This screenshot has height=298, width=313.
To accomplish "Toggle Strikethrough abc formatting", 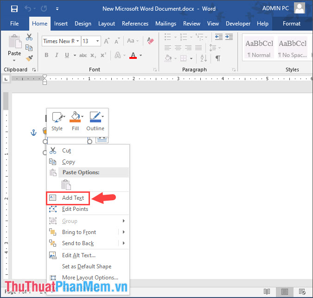I will [83, 55].
